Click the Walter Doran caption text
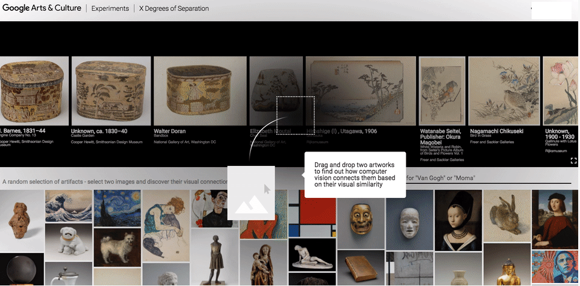 click(170, 131)
